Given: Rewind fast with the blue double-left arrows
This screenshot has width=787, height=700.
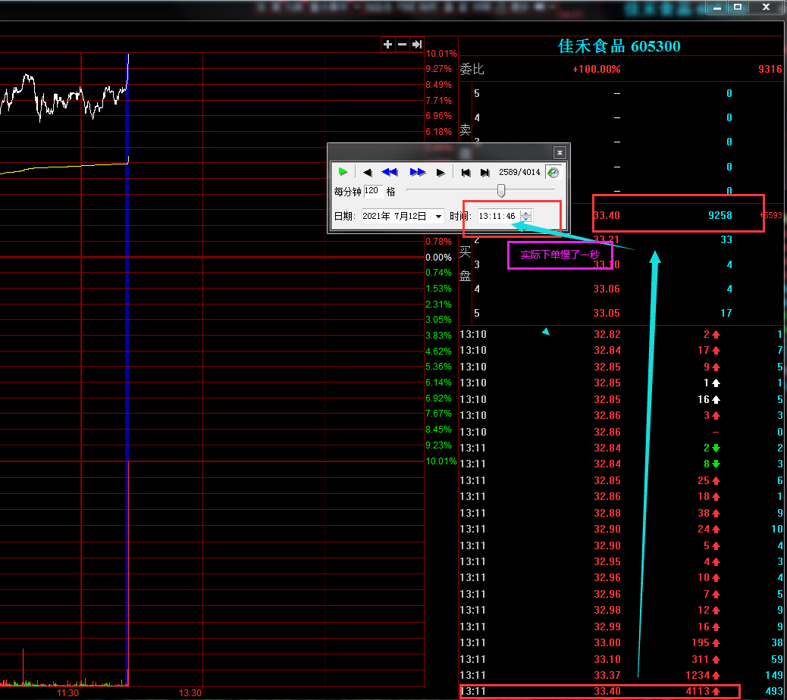Looking at the screenshot, I should 390,172.
